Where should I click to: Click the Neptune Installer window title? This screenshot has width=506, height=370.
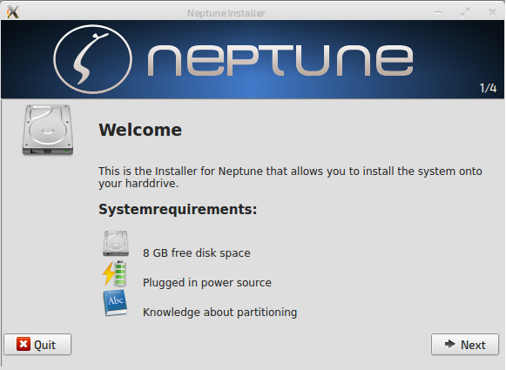pos(226,13)
